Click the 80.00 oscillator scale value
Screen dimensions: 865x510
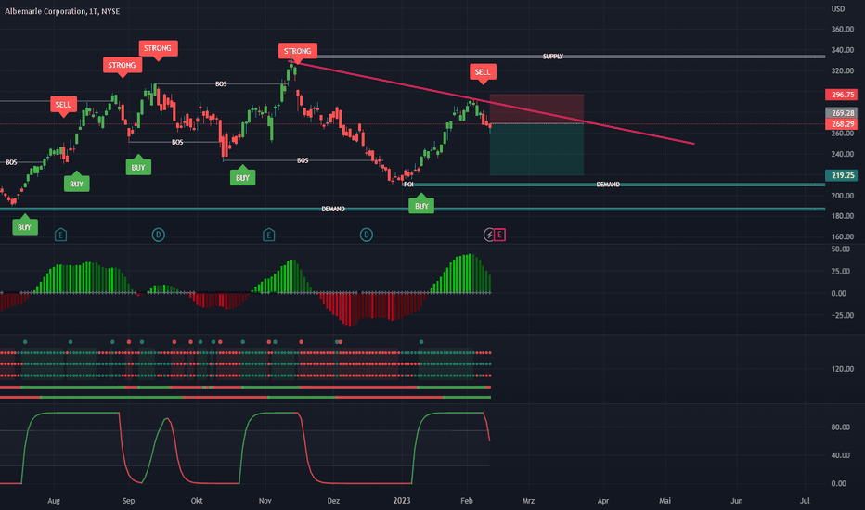(840, 427)
